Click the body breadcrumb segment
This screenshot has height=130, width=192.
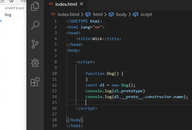[122, 15]
